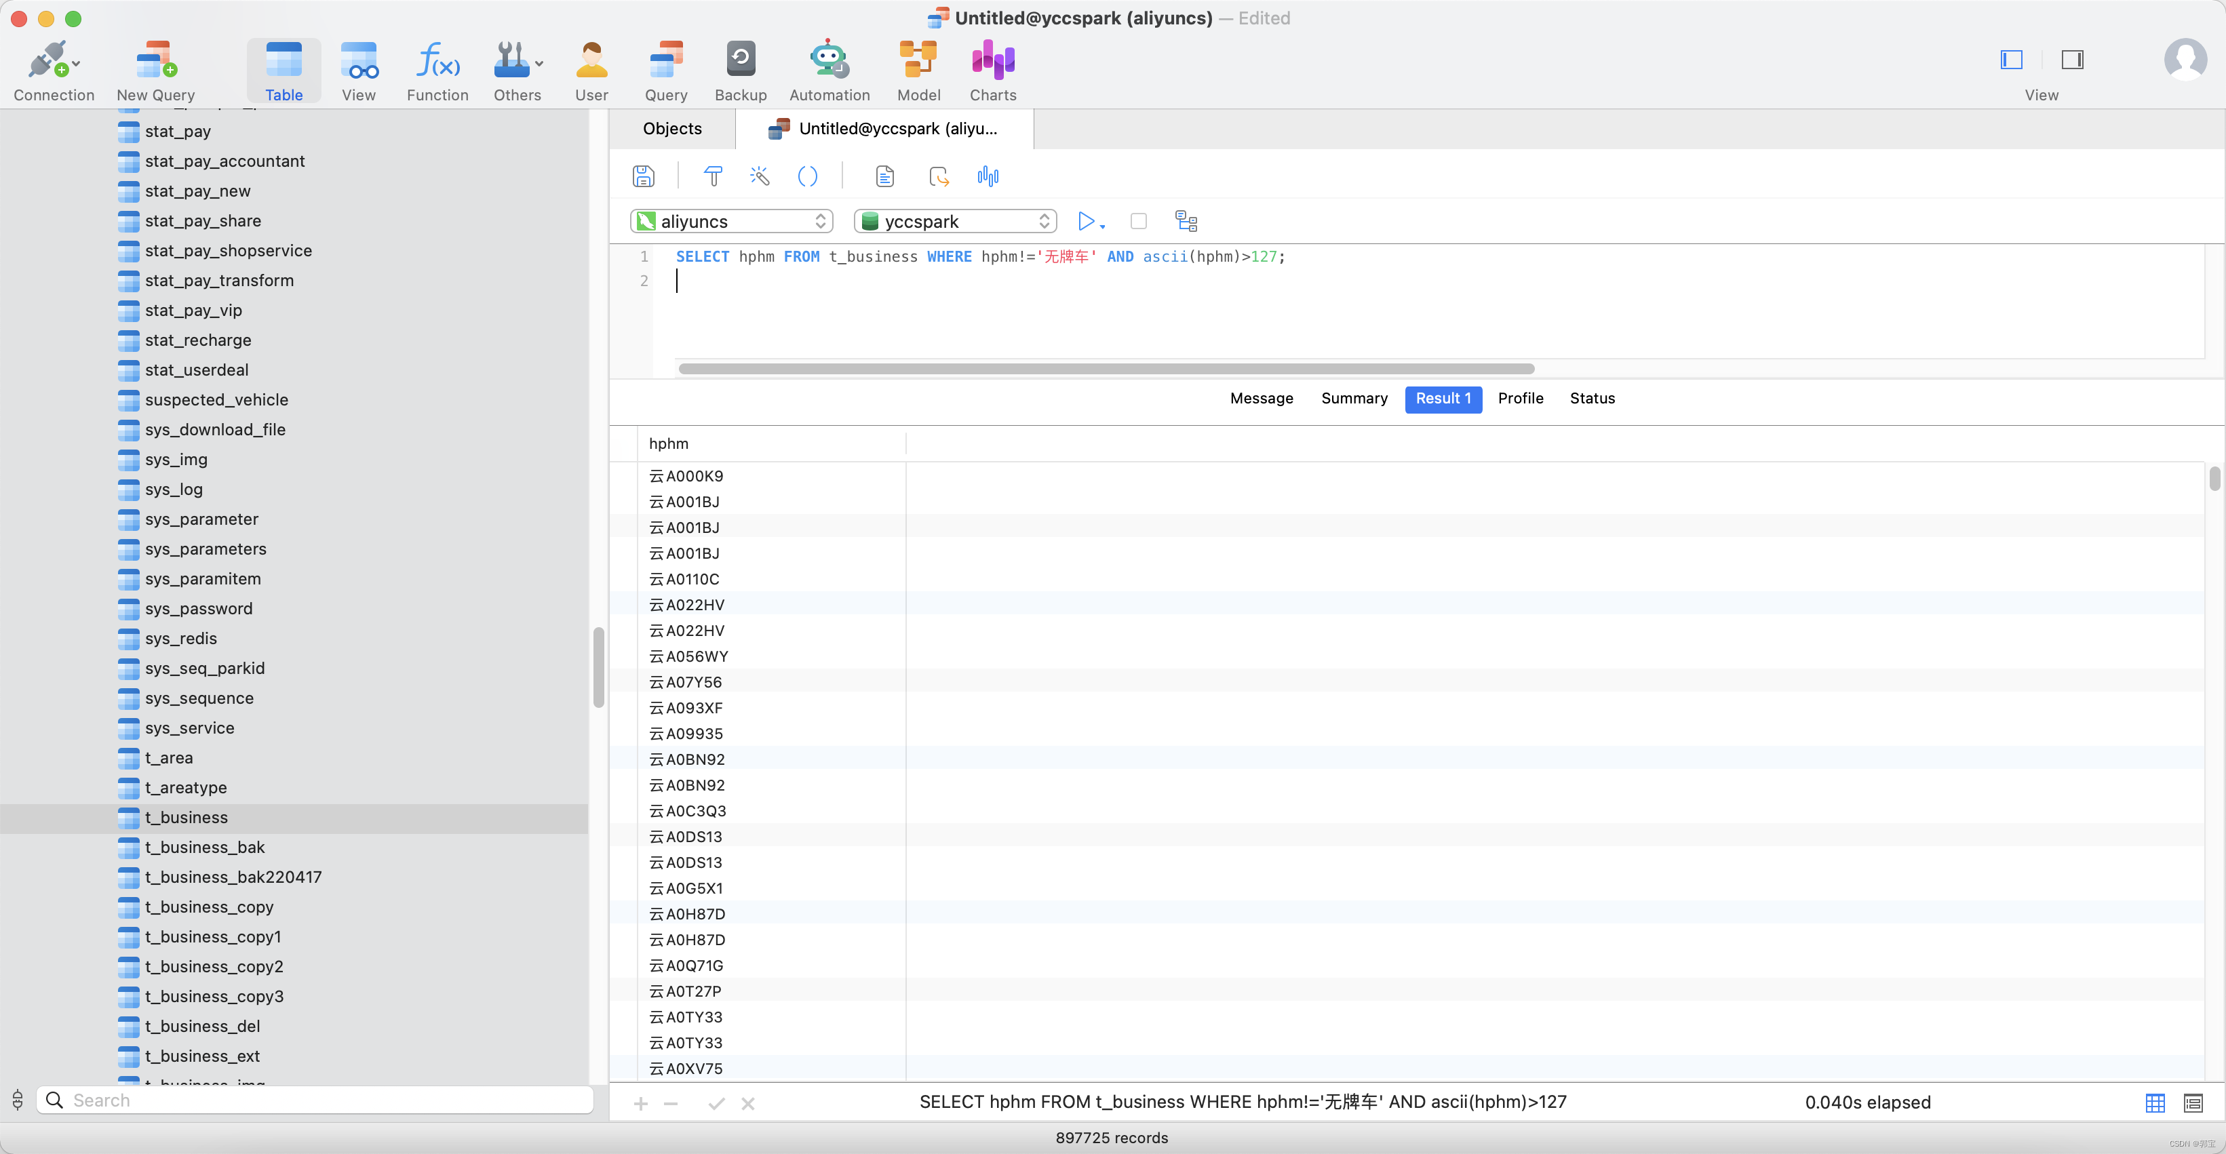
Task: Open the user account avatar
Action: click(x=2185, y=60)
